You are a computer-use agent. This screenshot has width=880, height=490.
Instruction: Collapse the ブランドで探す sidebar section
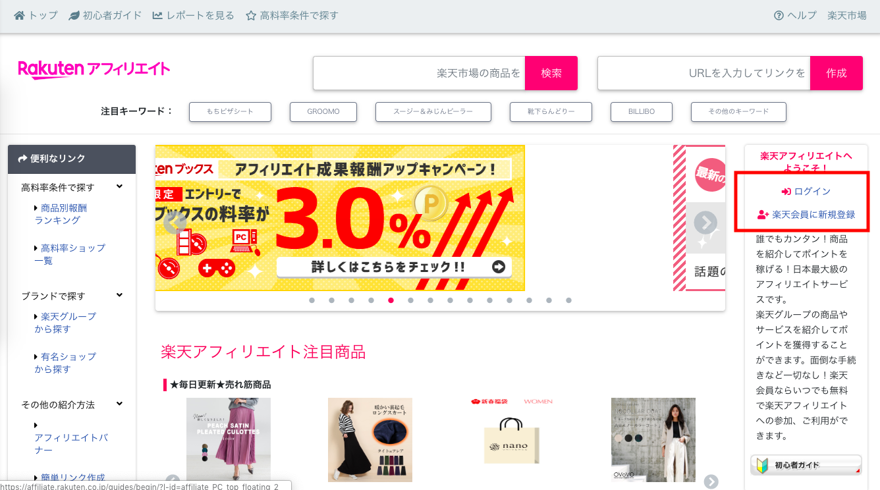[x=119, y=296]
